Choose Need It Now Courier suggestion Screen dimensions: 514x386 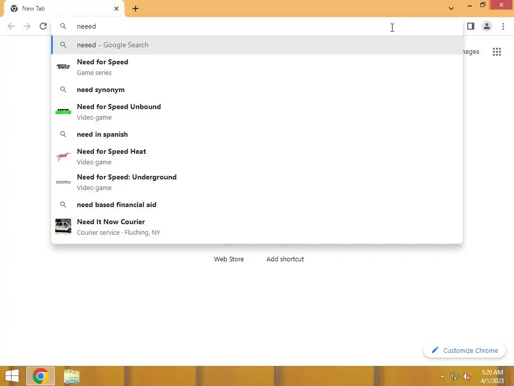click(x=257, y=227)
